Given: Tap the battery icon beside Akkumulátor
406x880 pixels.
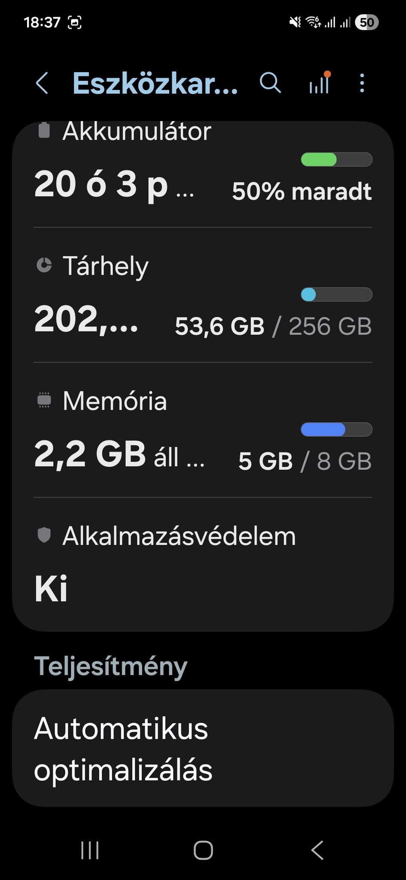Looking at the screenshot, I should [x=44, y=131].
